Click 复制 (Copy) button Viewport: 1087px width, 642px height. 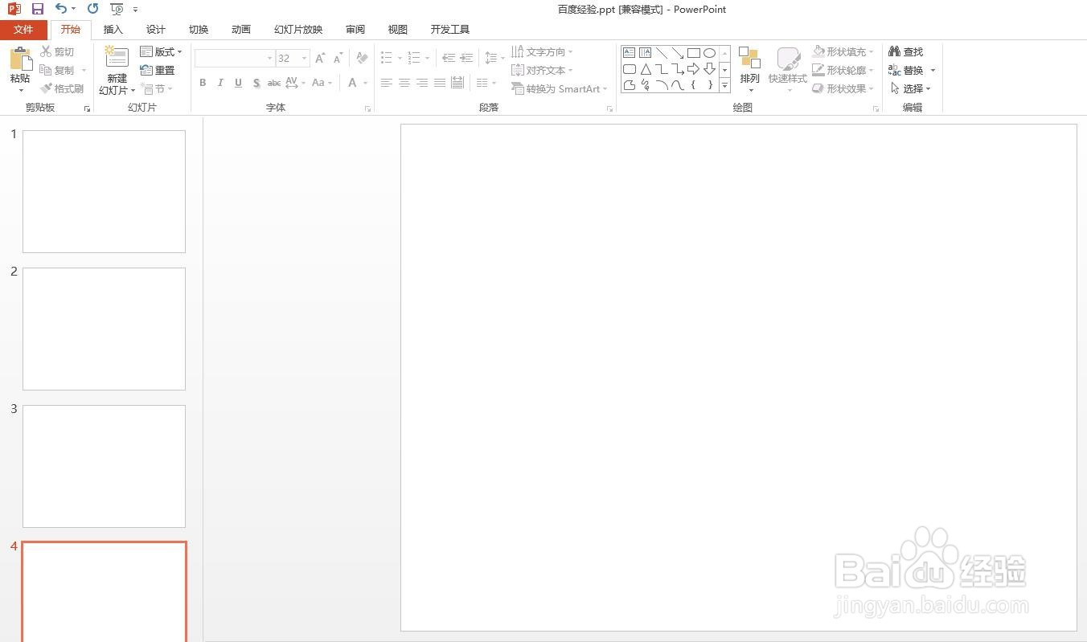pyautogui.click(x=58, y=70)
